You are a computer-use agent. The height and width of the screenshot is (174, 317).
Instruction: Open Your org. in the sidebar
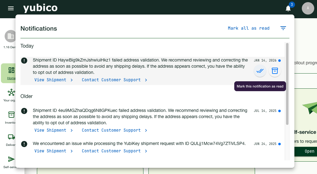point(11,95)
